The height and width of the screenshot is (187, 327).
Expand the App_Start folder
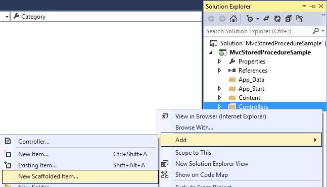219,89
